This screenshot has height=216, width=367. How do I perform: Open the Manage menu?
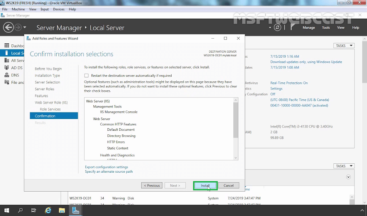[309, 28]
